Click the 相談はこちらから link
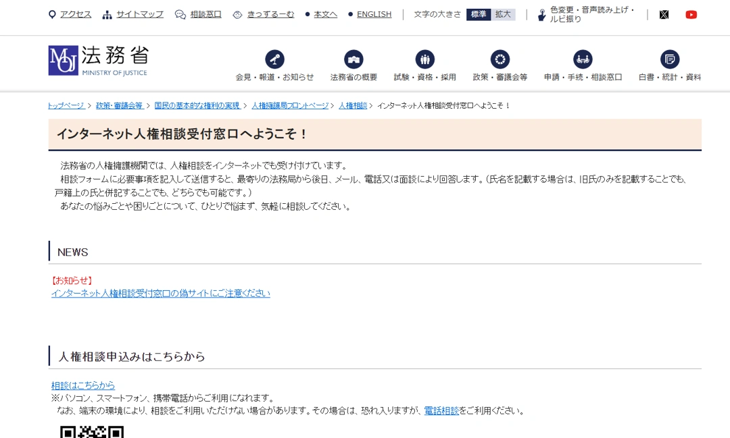 point(83,385)
